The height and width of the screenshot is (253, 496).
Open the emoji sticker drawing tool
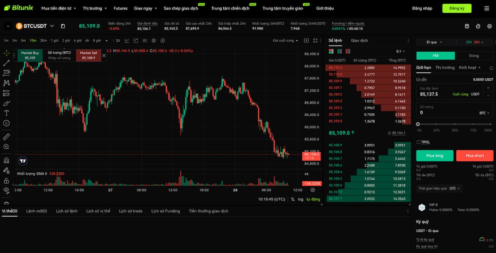tap(6, 123)
